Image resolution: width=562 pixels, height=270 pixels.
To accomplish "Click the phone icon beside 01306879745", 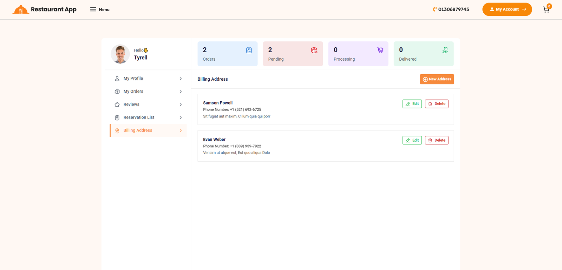I will click(435, 9).
